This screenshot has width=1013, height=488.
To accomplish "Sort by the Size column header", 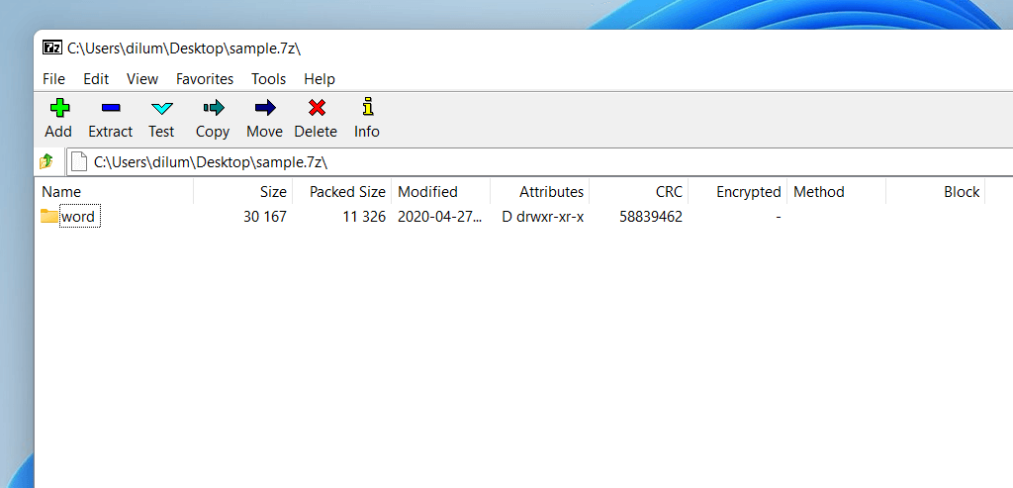I will point(243,192).
